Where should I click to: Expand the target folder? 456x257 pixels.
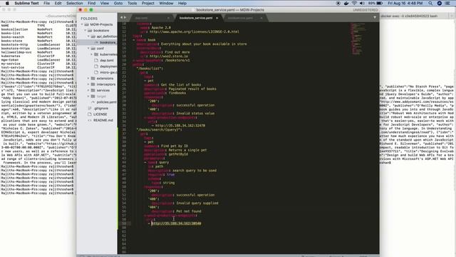pos(88,96)
